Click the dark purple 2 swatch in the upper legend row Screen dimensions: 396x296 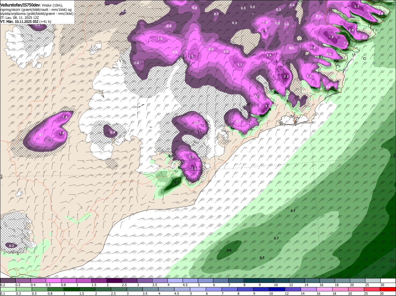[x=114, y=281]
